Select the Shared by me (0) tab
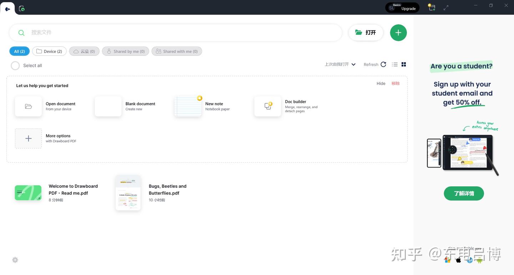The image size is (514, 275). [x=126, y=51]
